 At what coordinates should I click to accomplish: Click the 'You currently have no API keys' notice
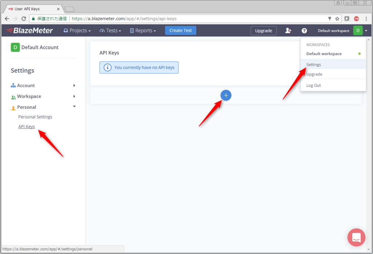click(139, 68)
